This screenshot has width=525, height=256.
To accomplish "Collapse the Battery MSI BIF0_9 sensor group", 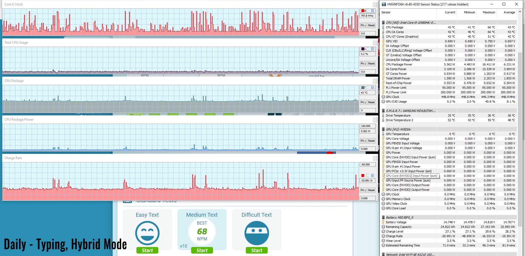I will click(x=383, y=218).
